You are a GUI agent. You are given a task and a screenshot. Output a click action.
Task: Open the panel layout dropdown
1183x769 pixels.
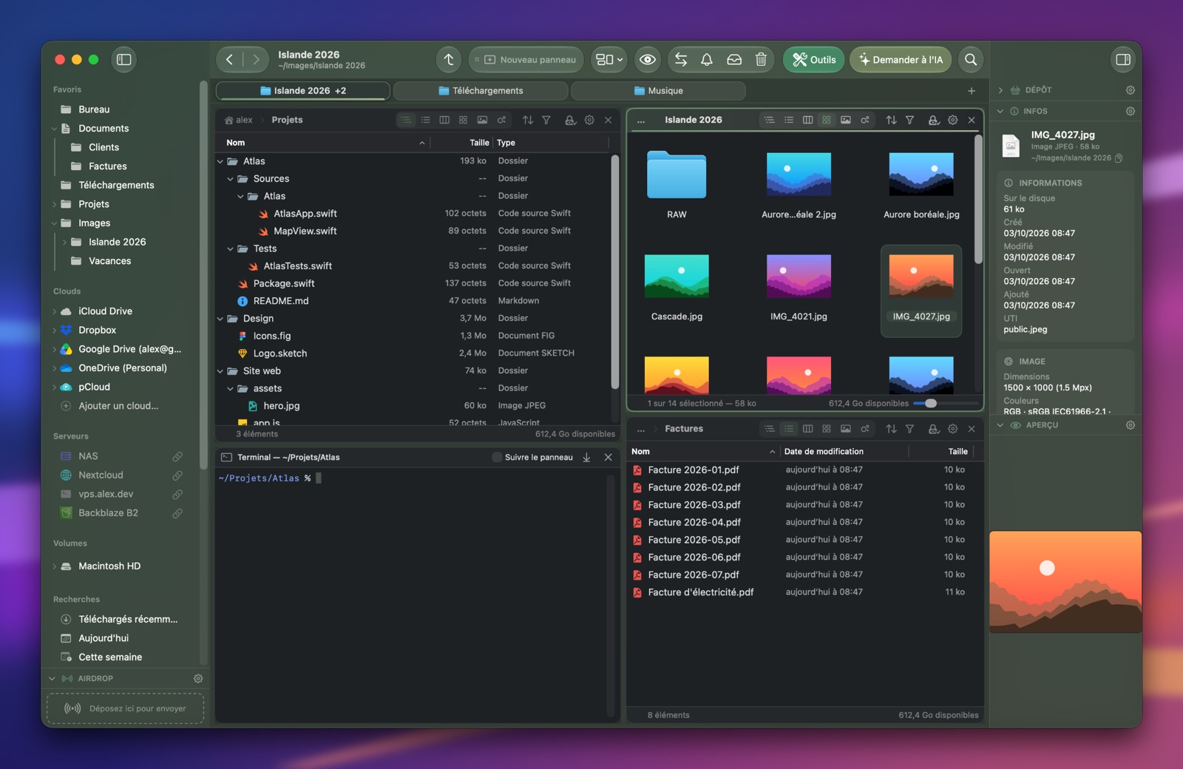[x=609, y=60]
